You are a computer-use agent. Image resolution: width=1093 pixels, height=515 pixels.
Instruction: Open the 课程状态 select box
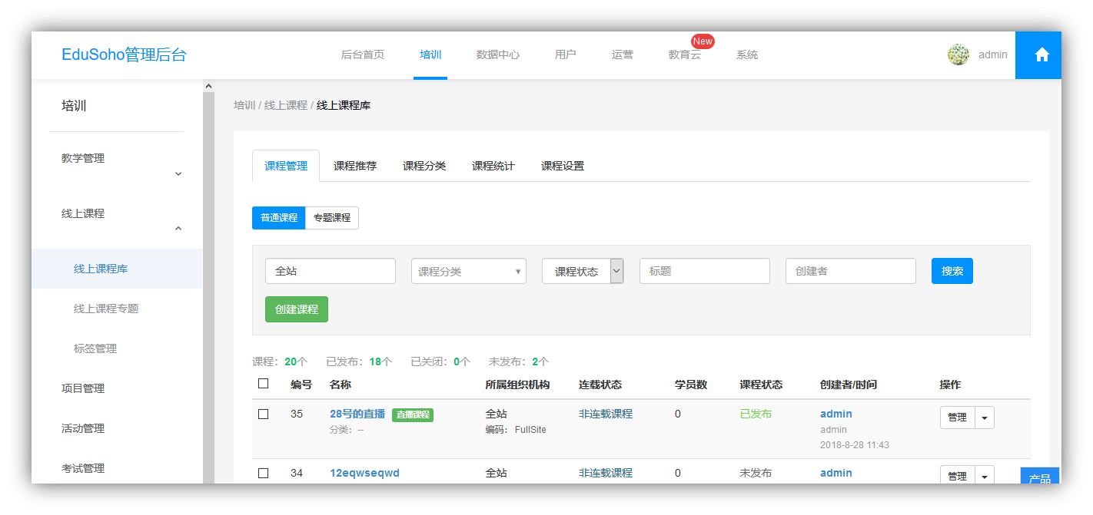tap(582, 271)
